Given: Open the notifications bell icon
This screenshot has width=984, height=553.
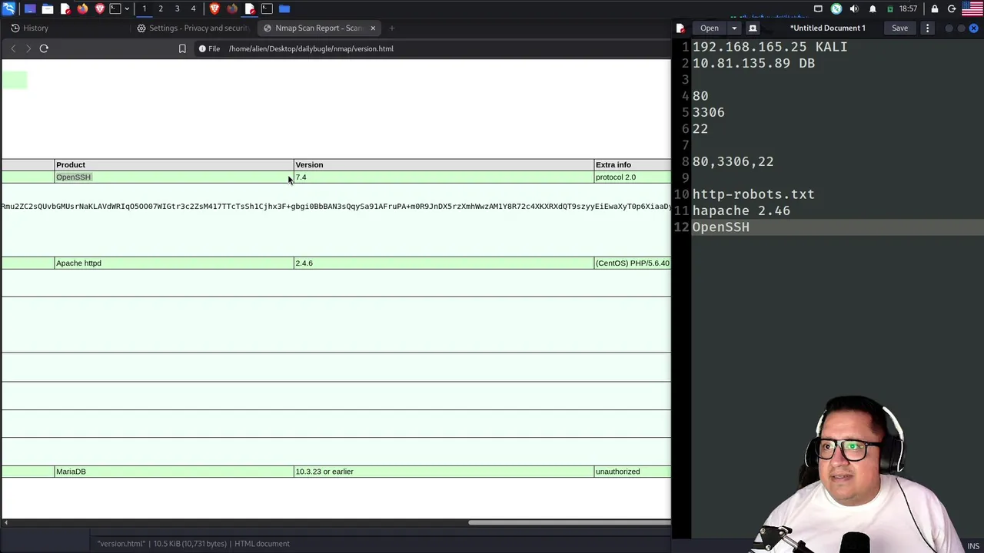Looking at the screenshot, I should pos(873,8).
